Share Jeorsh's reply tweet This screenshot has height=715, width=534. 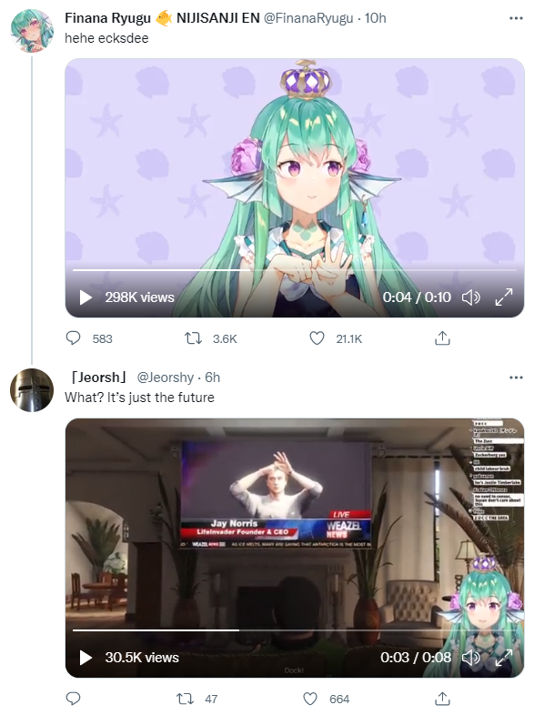click(x=442, y=698)
